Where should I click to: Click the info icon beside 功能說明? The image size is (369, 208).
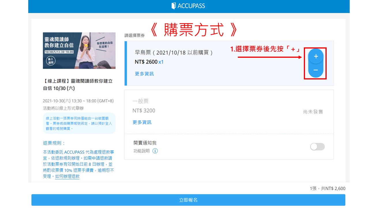click(x=155, y=151)
